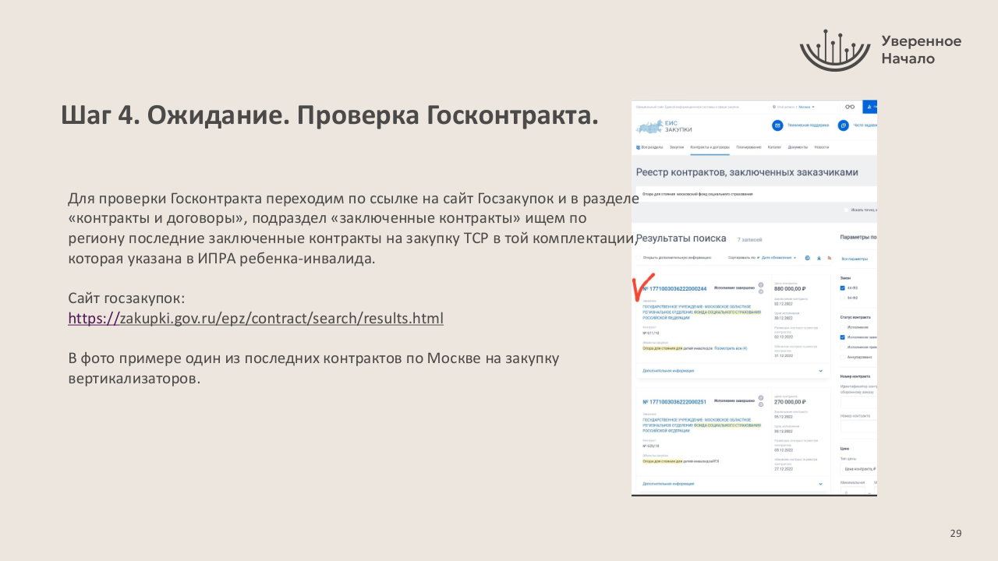Screen dimensions: 998x561
Task: Click the download results icon
Action: click(x=819, y=257)
